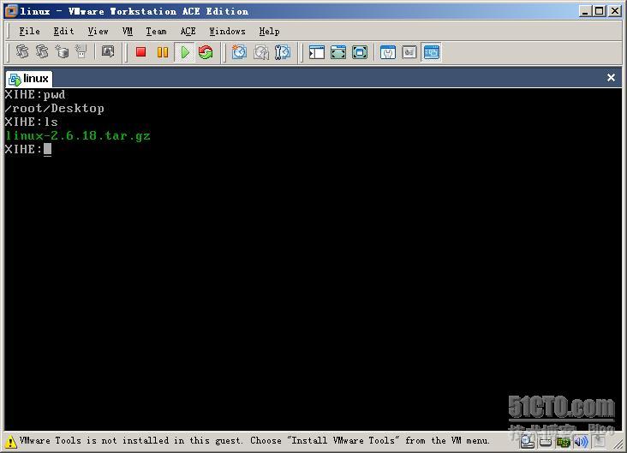Open the Windows menu
Screen dimensions: 627x453
click(x=227, y=31)
